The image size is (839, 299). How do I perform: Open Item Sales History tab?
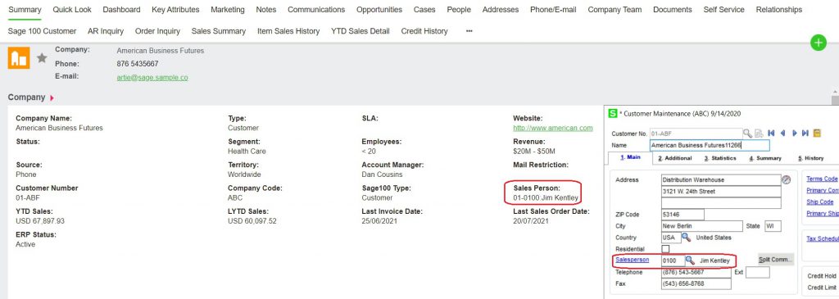point(288,31)
